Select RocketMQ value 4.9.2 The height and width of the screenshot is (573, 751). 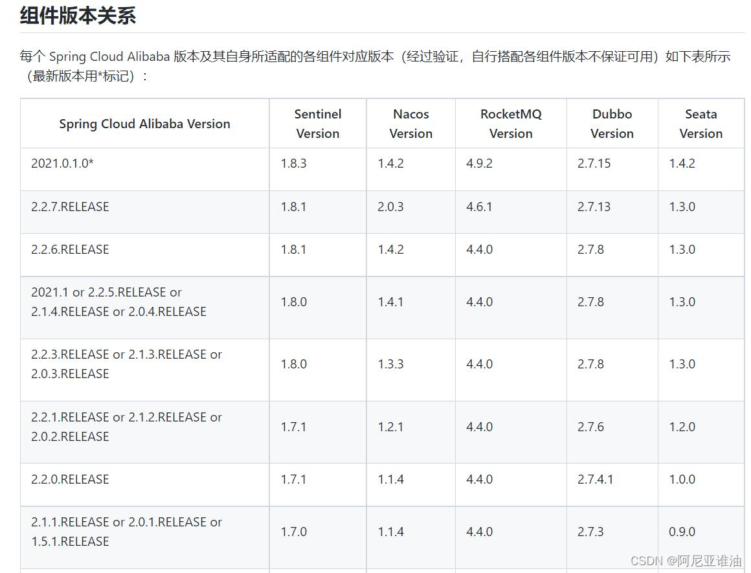(479, 163)
